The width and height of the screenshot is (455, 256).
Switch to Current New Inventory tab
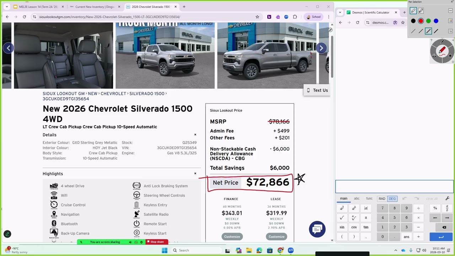pos(95,7)
